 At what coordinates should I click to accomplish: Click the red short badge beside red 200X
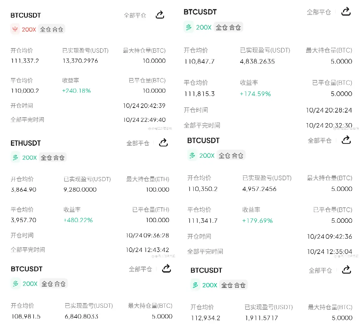tap(15, 29)
